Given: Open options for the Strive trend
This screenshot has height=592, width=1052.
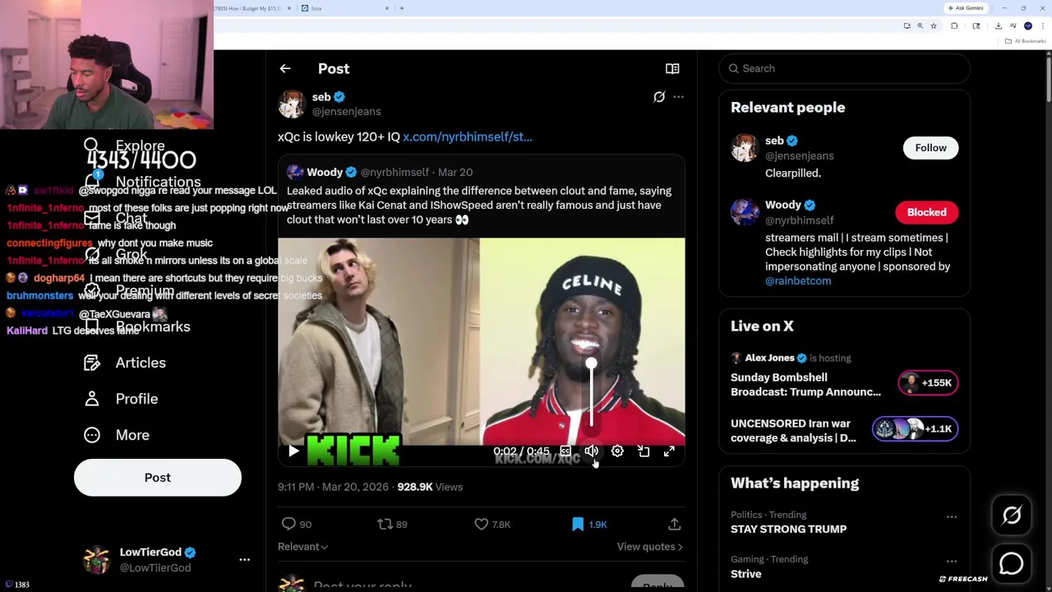Looking at the screenshot, I should 952,561.
